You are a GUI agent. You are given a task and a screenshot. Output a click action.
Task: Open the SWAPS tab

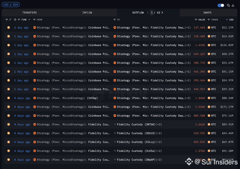(x=207, y=12)
